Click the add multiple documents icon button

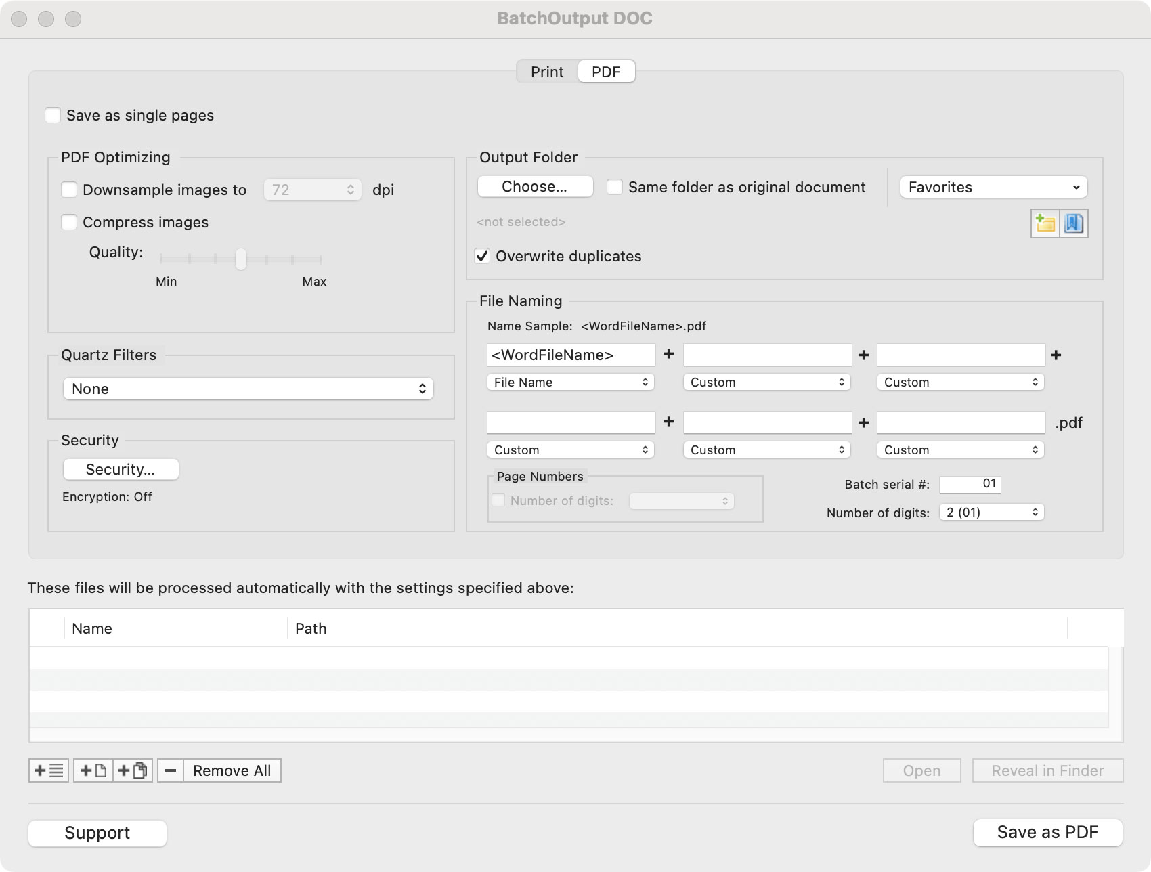click(x=133, y=770)
